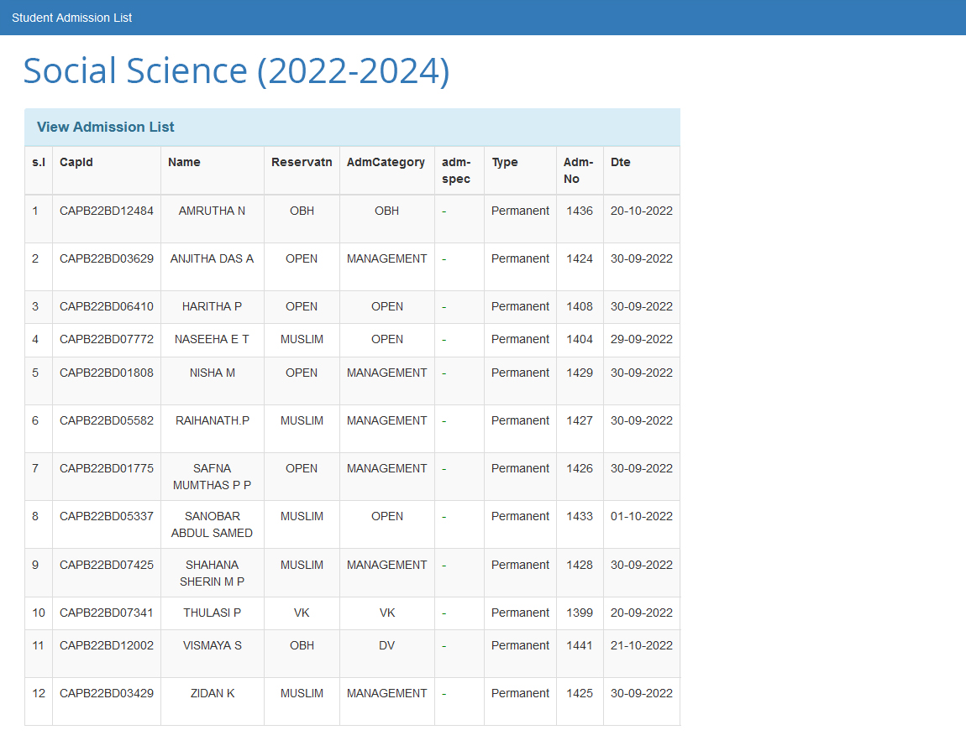Select the View Admission List panel header

(x=106, y=127)
